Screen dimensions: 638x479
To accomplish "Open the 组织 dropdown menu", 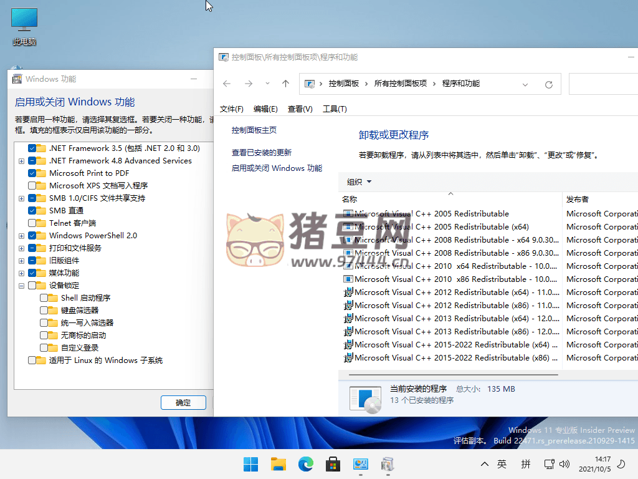I will pyautogui.click(x=359, y=182).
